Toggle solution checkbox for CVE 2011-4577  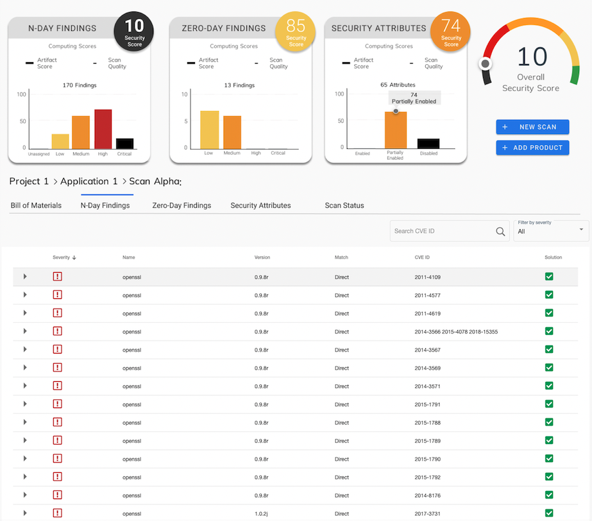coord(549,295)
